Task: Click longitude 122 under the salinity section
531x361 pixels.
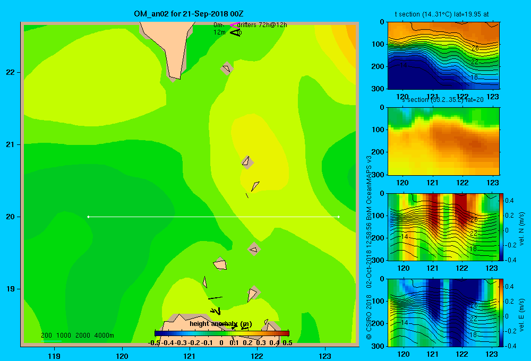Action: 463,183
